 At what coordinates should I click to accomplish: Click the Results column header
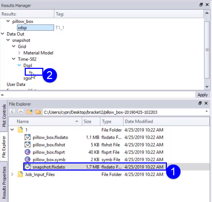[x=27, y=14]
